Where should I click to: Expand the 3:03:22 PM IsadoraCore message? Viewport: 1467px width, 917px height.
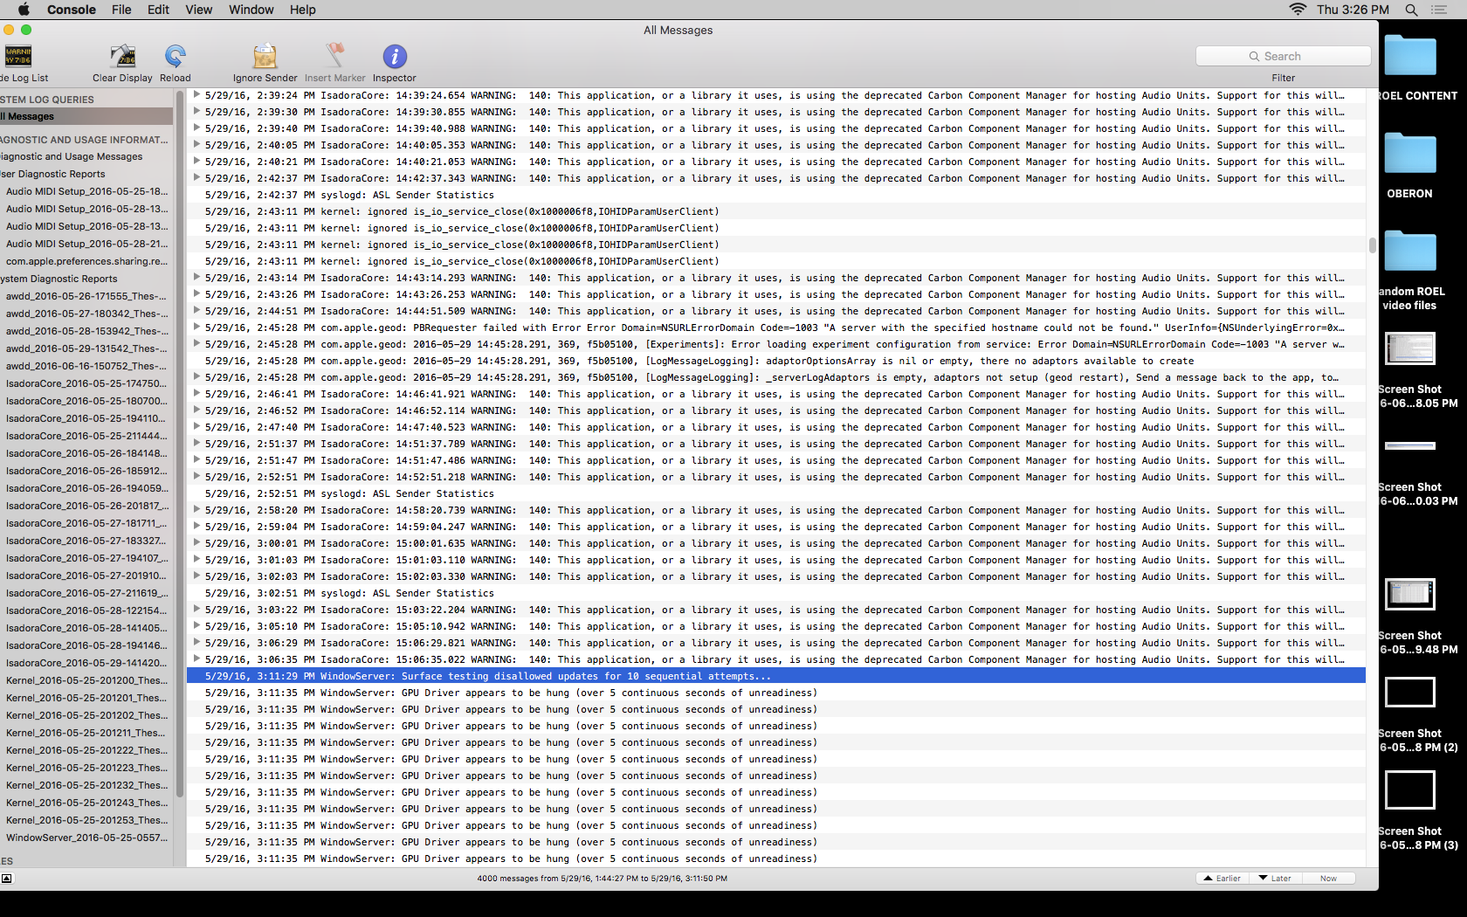pos(196,609)
